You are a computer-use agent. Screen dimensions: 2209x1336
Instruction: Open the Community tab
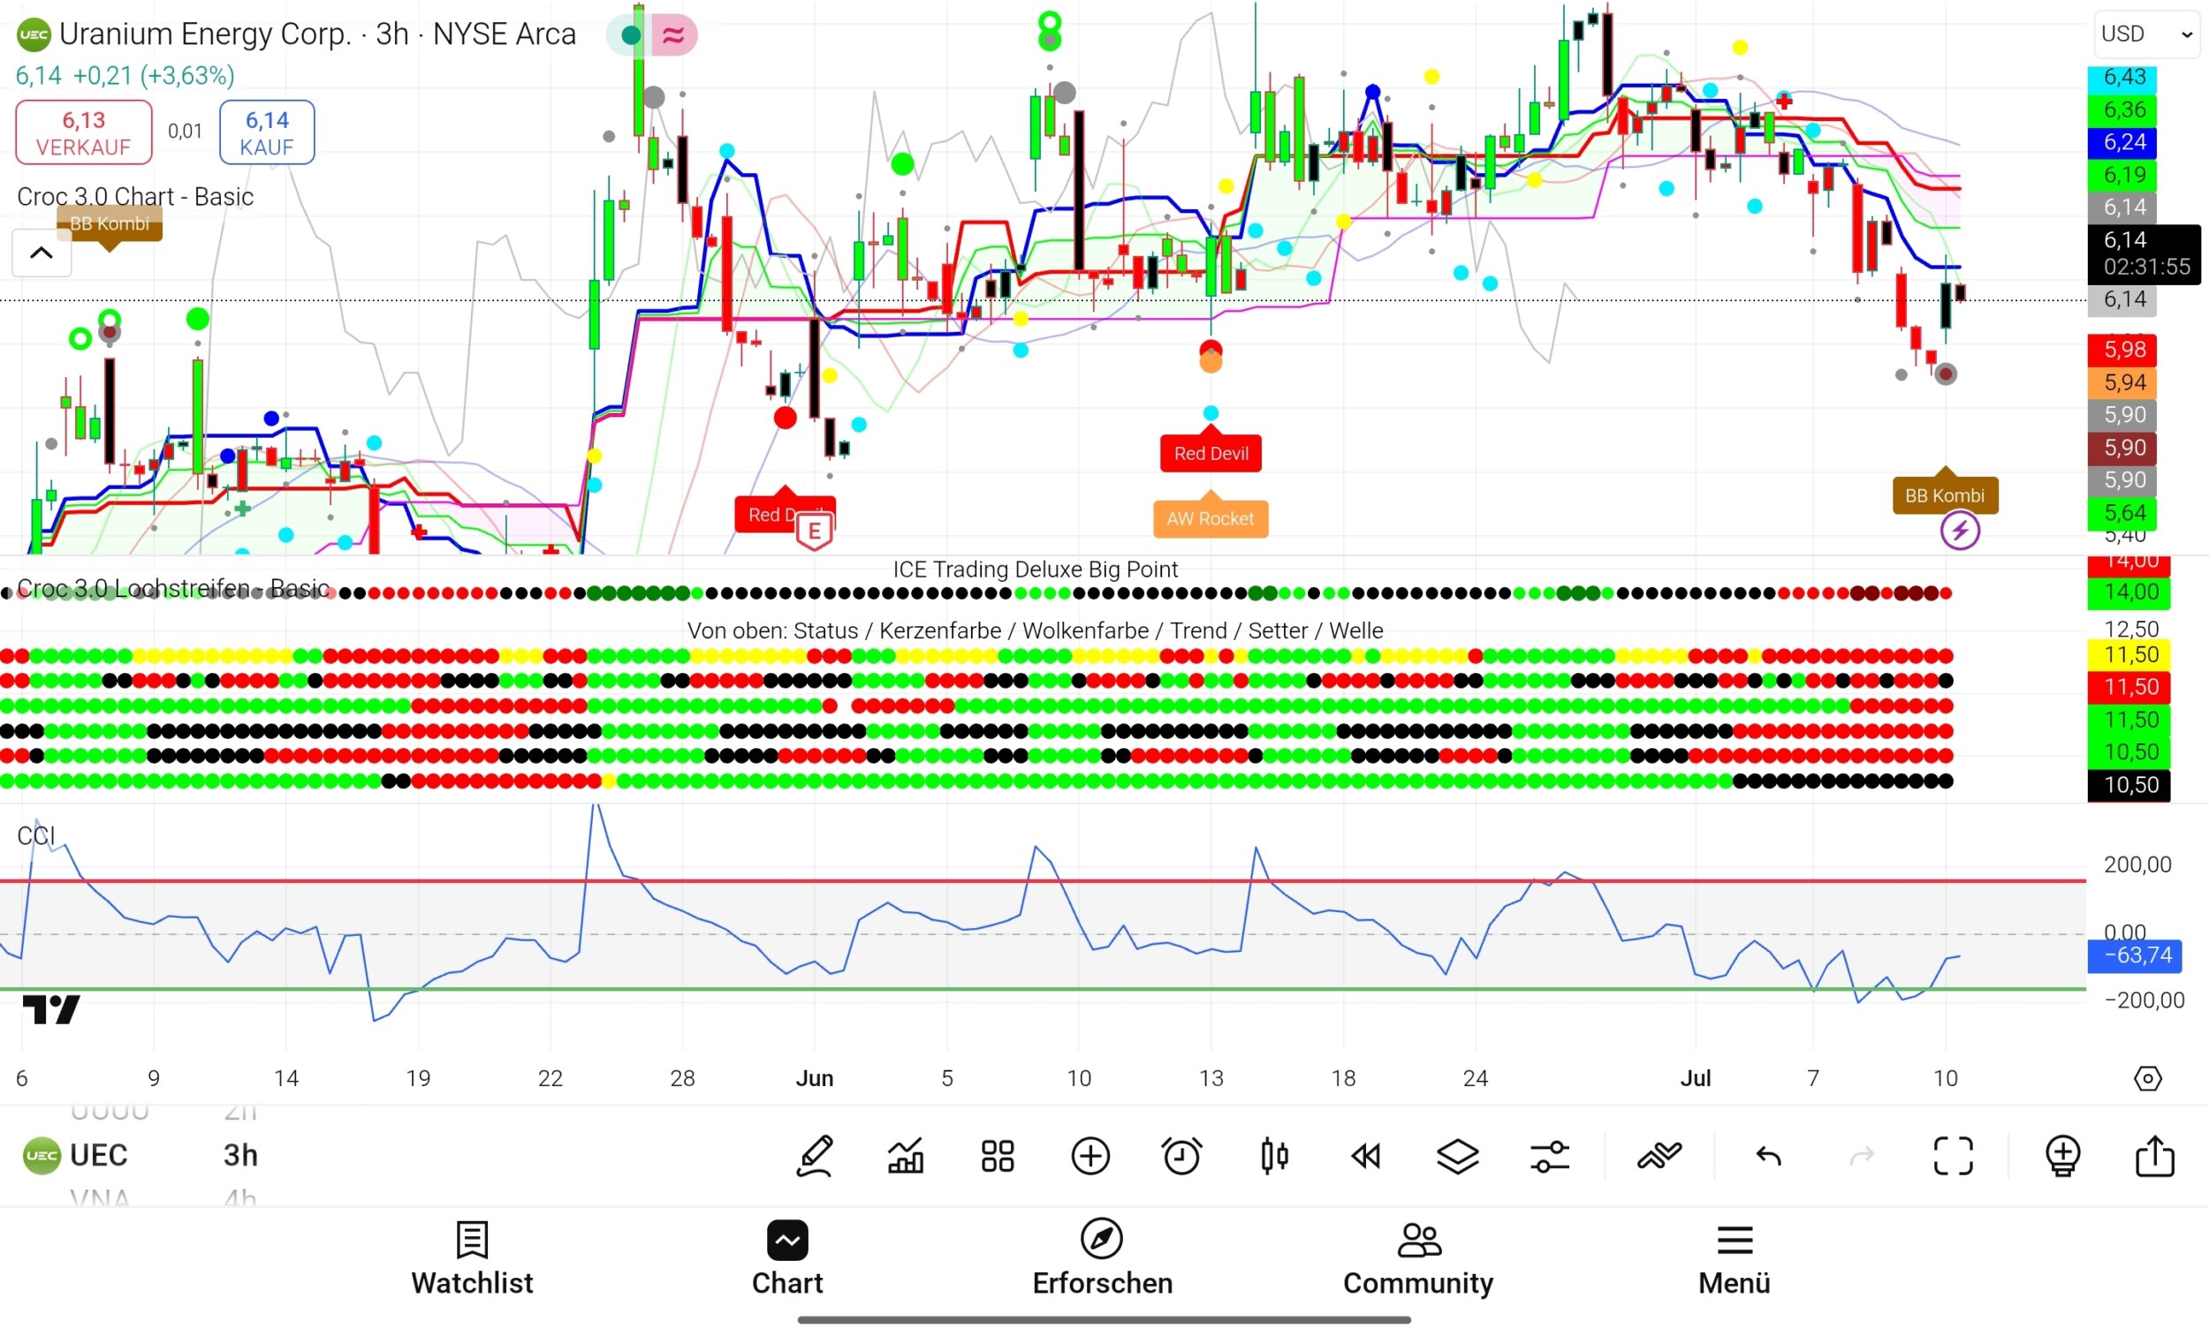pyautogui.click(x=1417, y=1259)
